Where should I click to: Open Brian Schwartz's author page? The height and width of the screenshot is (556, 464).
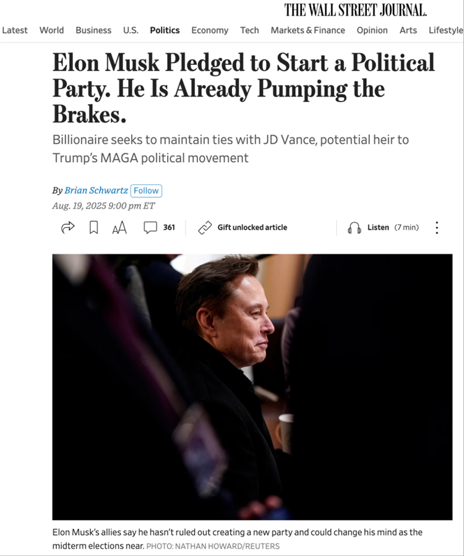click(95, 190)
